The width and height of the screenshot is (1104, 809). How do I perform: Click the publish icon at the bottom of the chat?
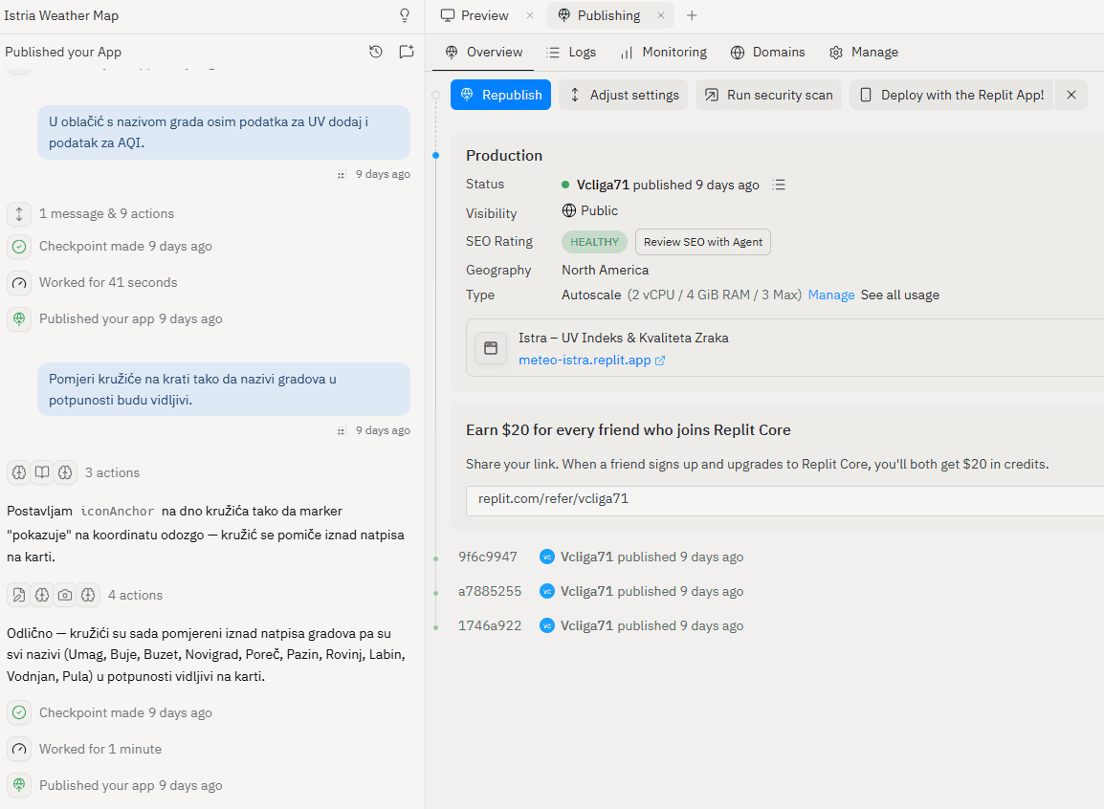click(x=19, y=785)
